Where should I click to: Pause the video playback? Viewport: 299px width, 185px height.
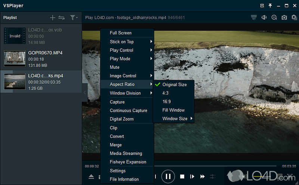click(168, 176)
